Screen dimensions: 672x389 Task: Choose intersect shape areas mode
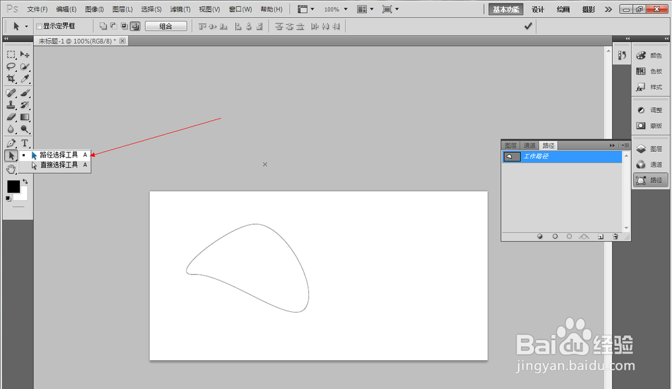(x=124, y=26)
